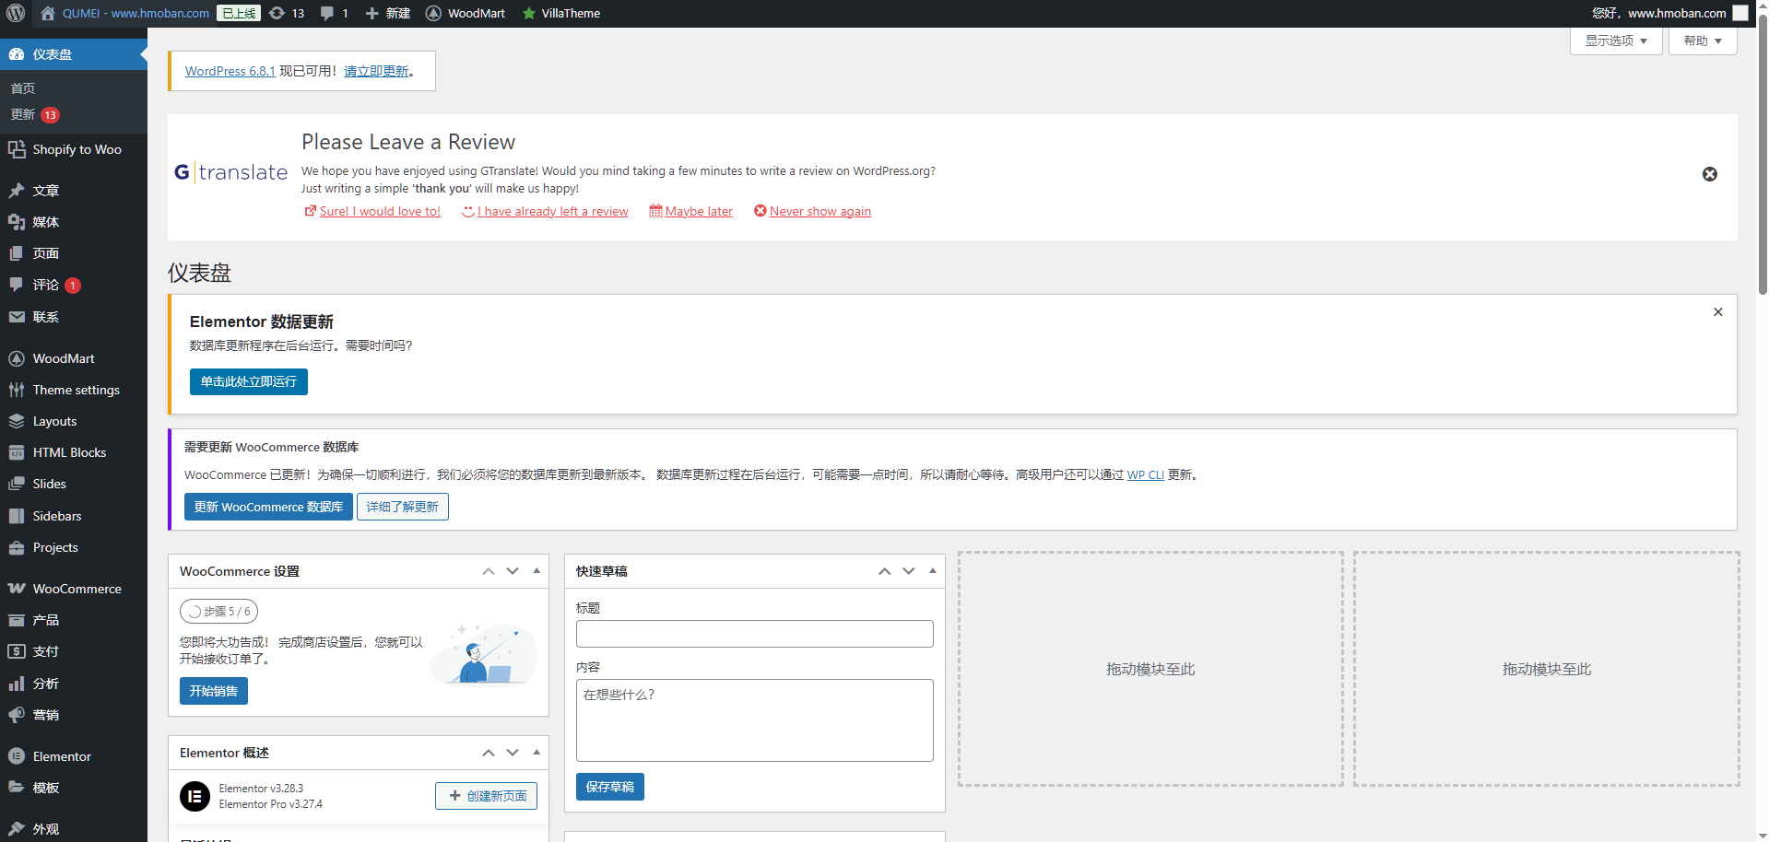
Task: Click the pages icon beside 页面
Action: [x=17, y=253]
